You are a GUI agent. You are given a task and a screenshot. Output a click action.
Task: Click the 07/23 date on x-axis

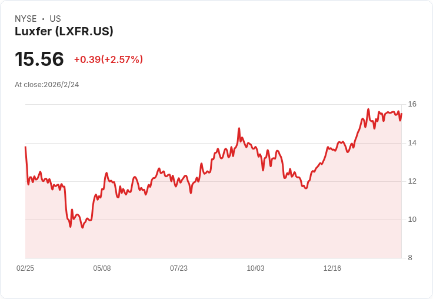(179, 268)
